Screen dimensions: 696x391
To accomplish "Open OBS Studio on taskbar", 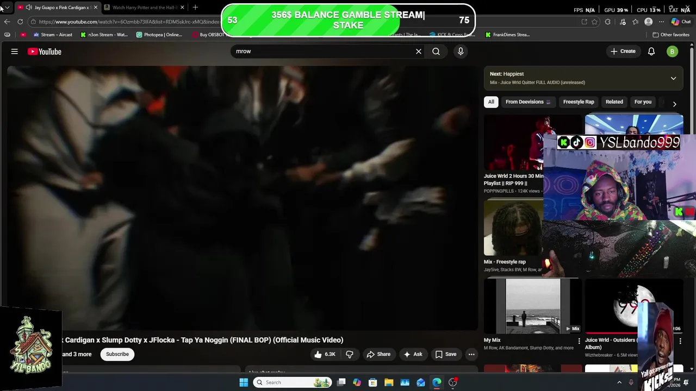I will point(452,382).
